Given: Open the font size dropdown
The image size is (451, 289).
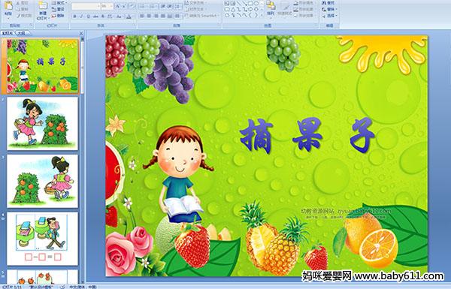Looking at the screenshot, I should click(107, 6).
